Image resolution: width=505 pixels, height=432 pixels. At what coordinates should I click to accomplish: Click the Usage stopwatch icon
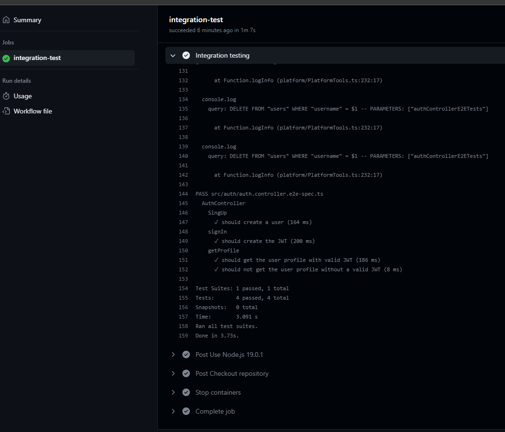(x=6, y=96)
